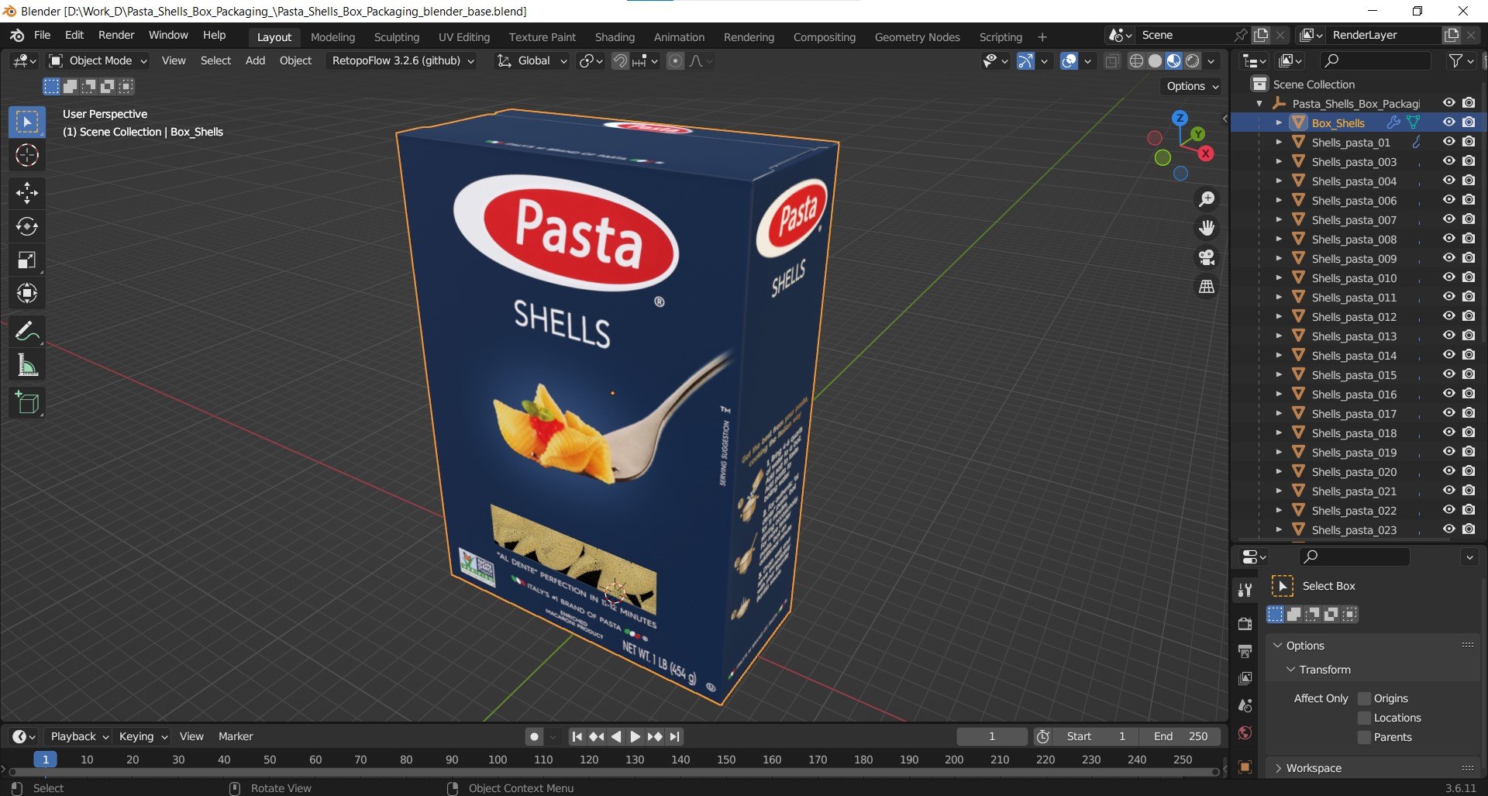Enable Affect Only Locations checkbox

1365,718
